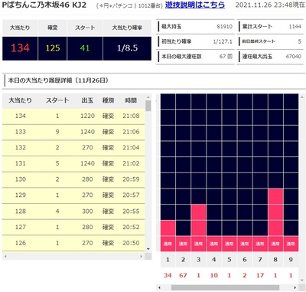The image size is (306, 292).
Task: Click the 本日の最大連荘数 row
Action: tap(195, 57)
